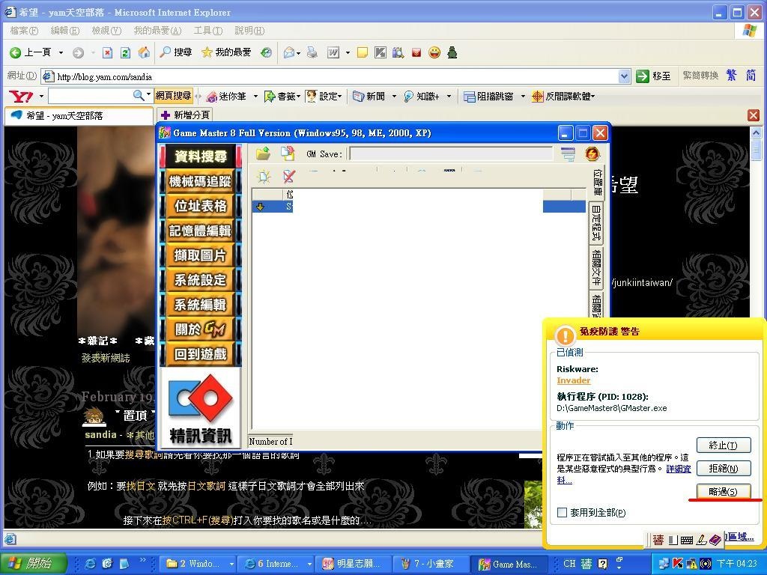Open the Invader riskware link
Screen dimensions: 767x575
pos(573,380)
